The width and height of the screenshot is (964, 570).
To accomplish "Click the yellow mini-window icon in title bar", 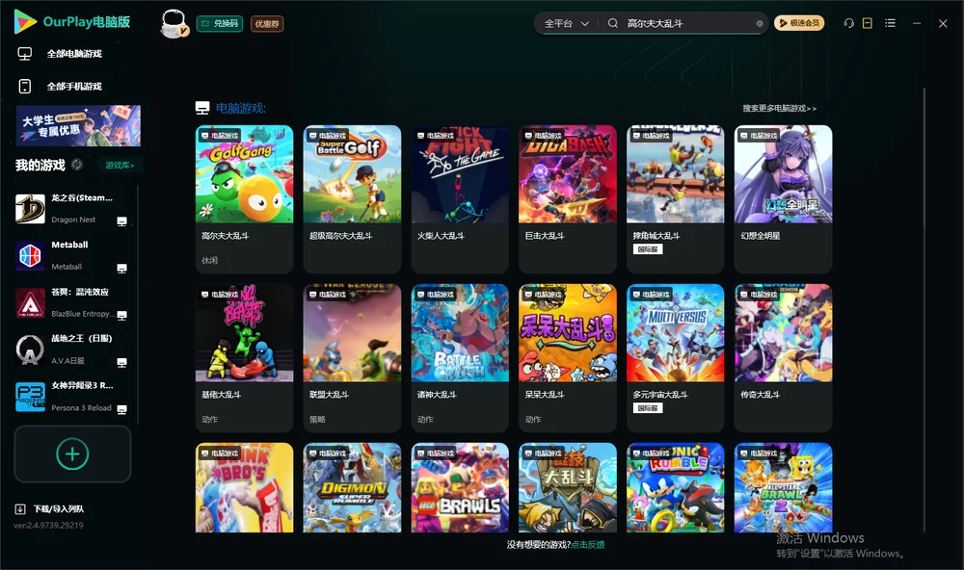I will tap(868, 23).
